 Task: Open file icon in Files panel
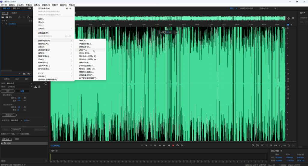click(x=3, y=17)
